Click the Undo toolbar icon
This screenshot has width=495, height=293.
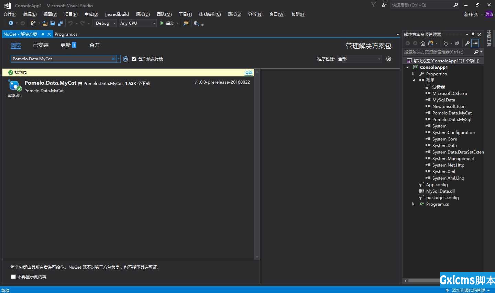pyautogui.click(x=70, y=23)
